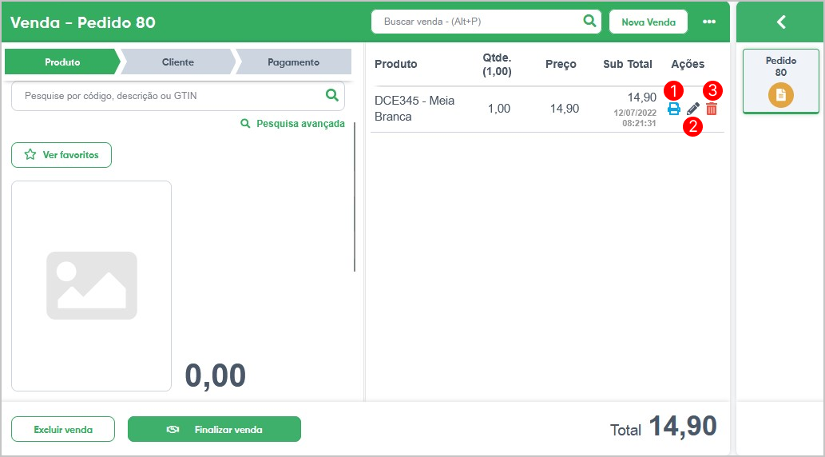
Task: Open Pesquisa avançada link
Action: click(292, 124)
